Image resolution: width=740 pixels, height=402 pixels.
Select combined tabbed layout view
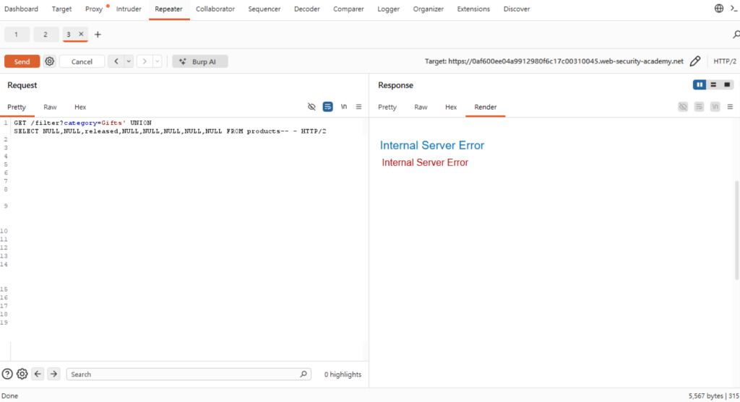coord(727,85)
